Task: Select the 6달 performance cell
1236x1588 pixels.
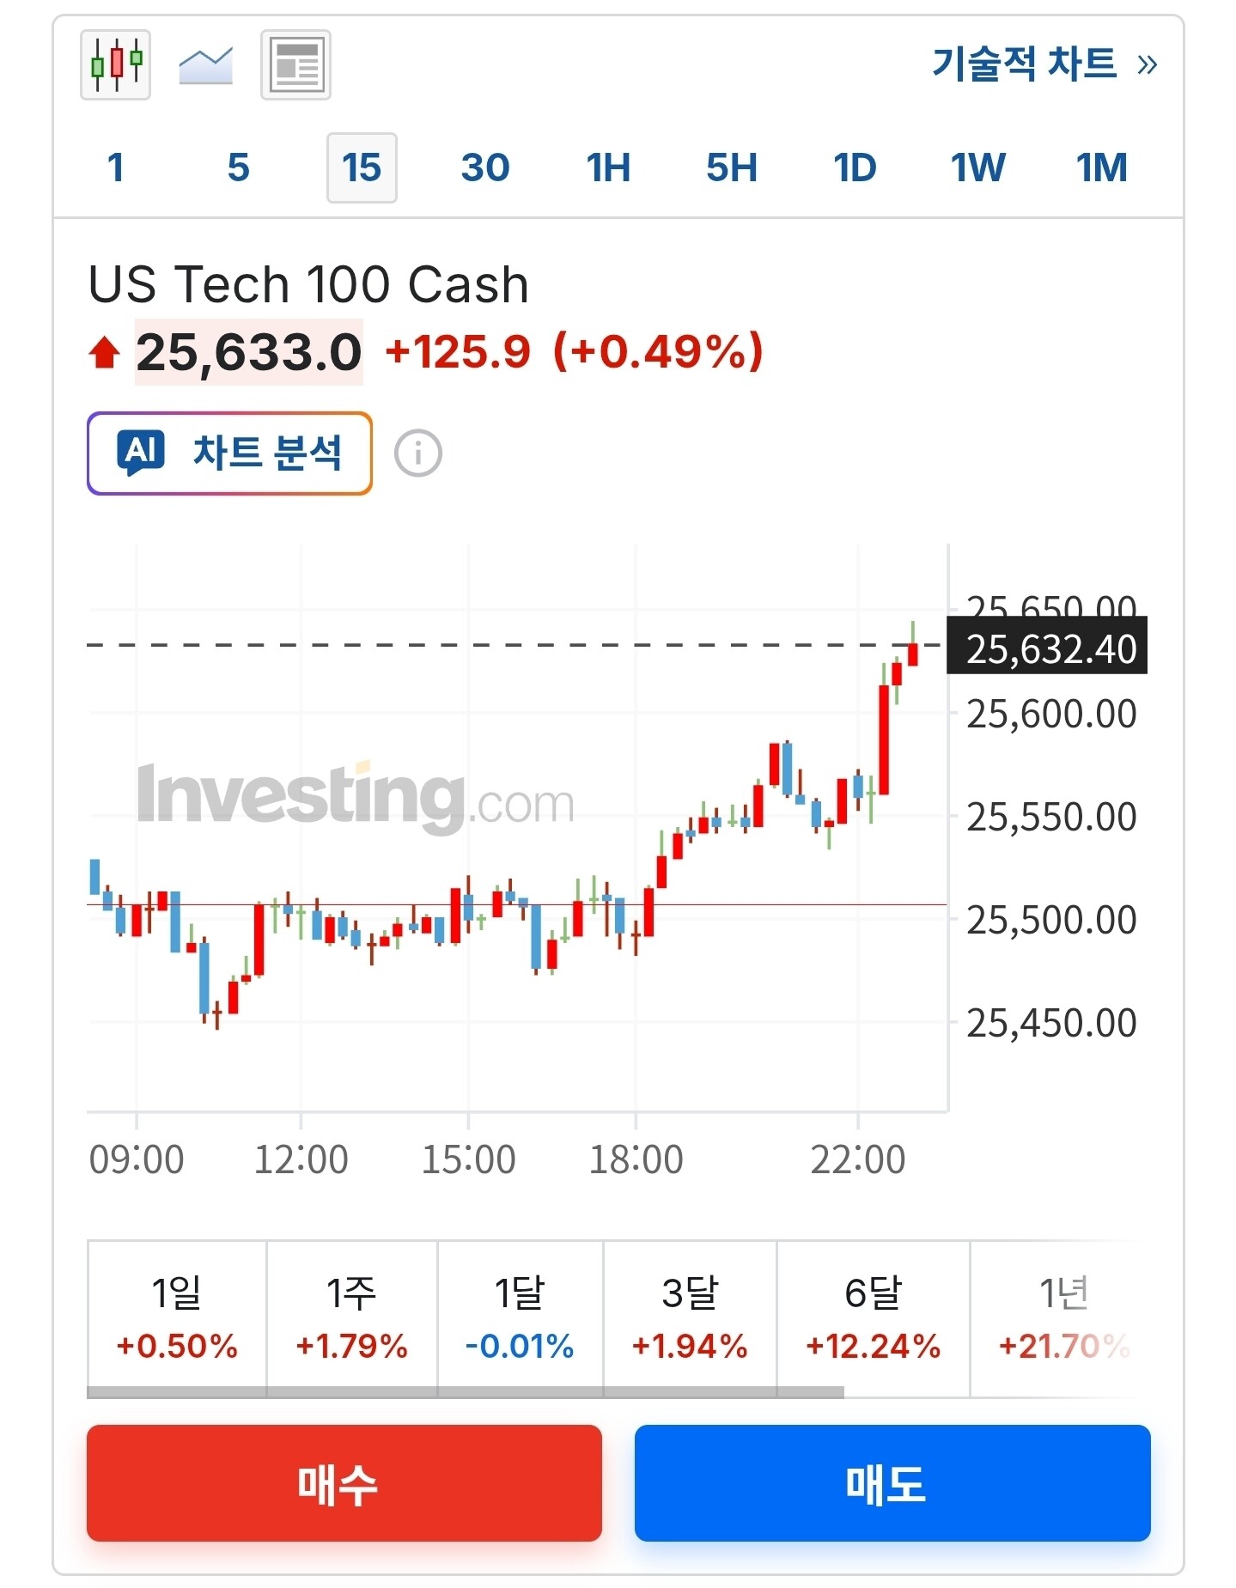Action: pyautogui.click(x=873, y=1317)
